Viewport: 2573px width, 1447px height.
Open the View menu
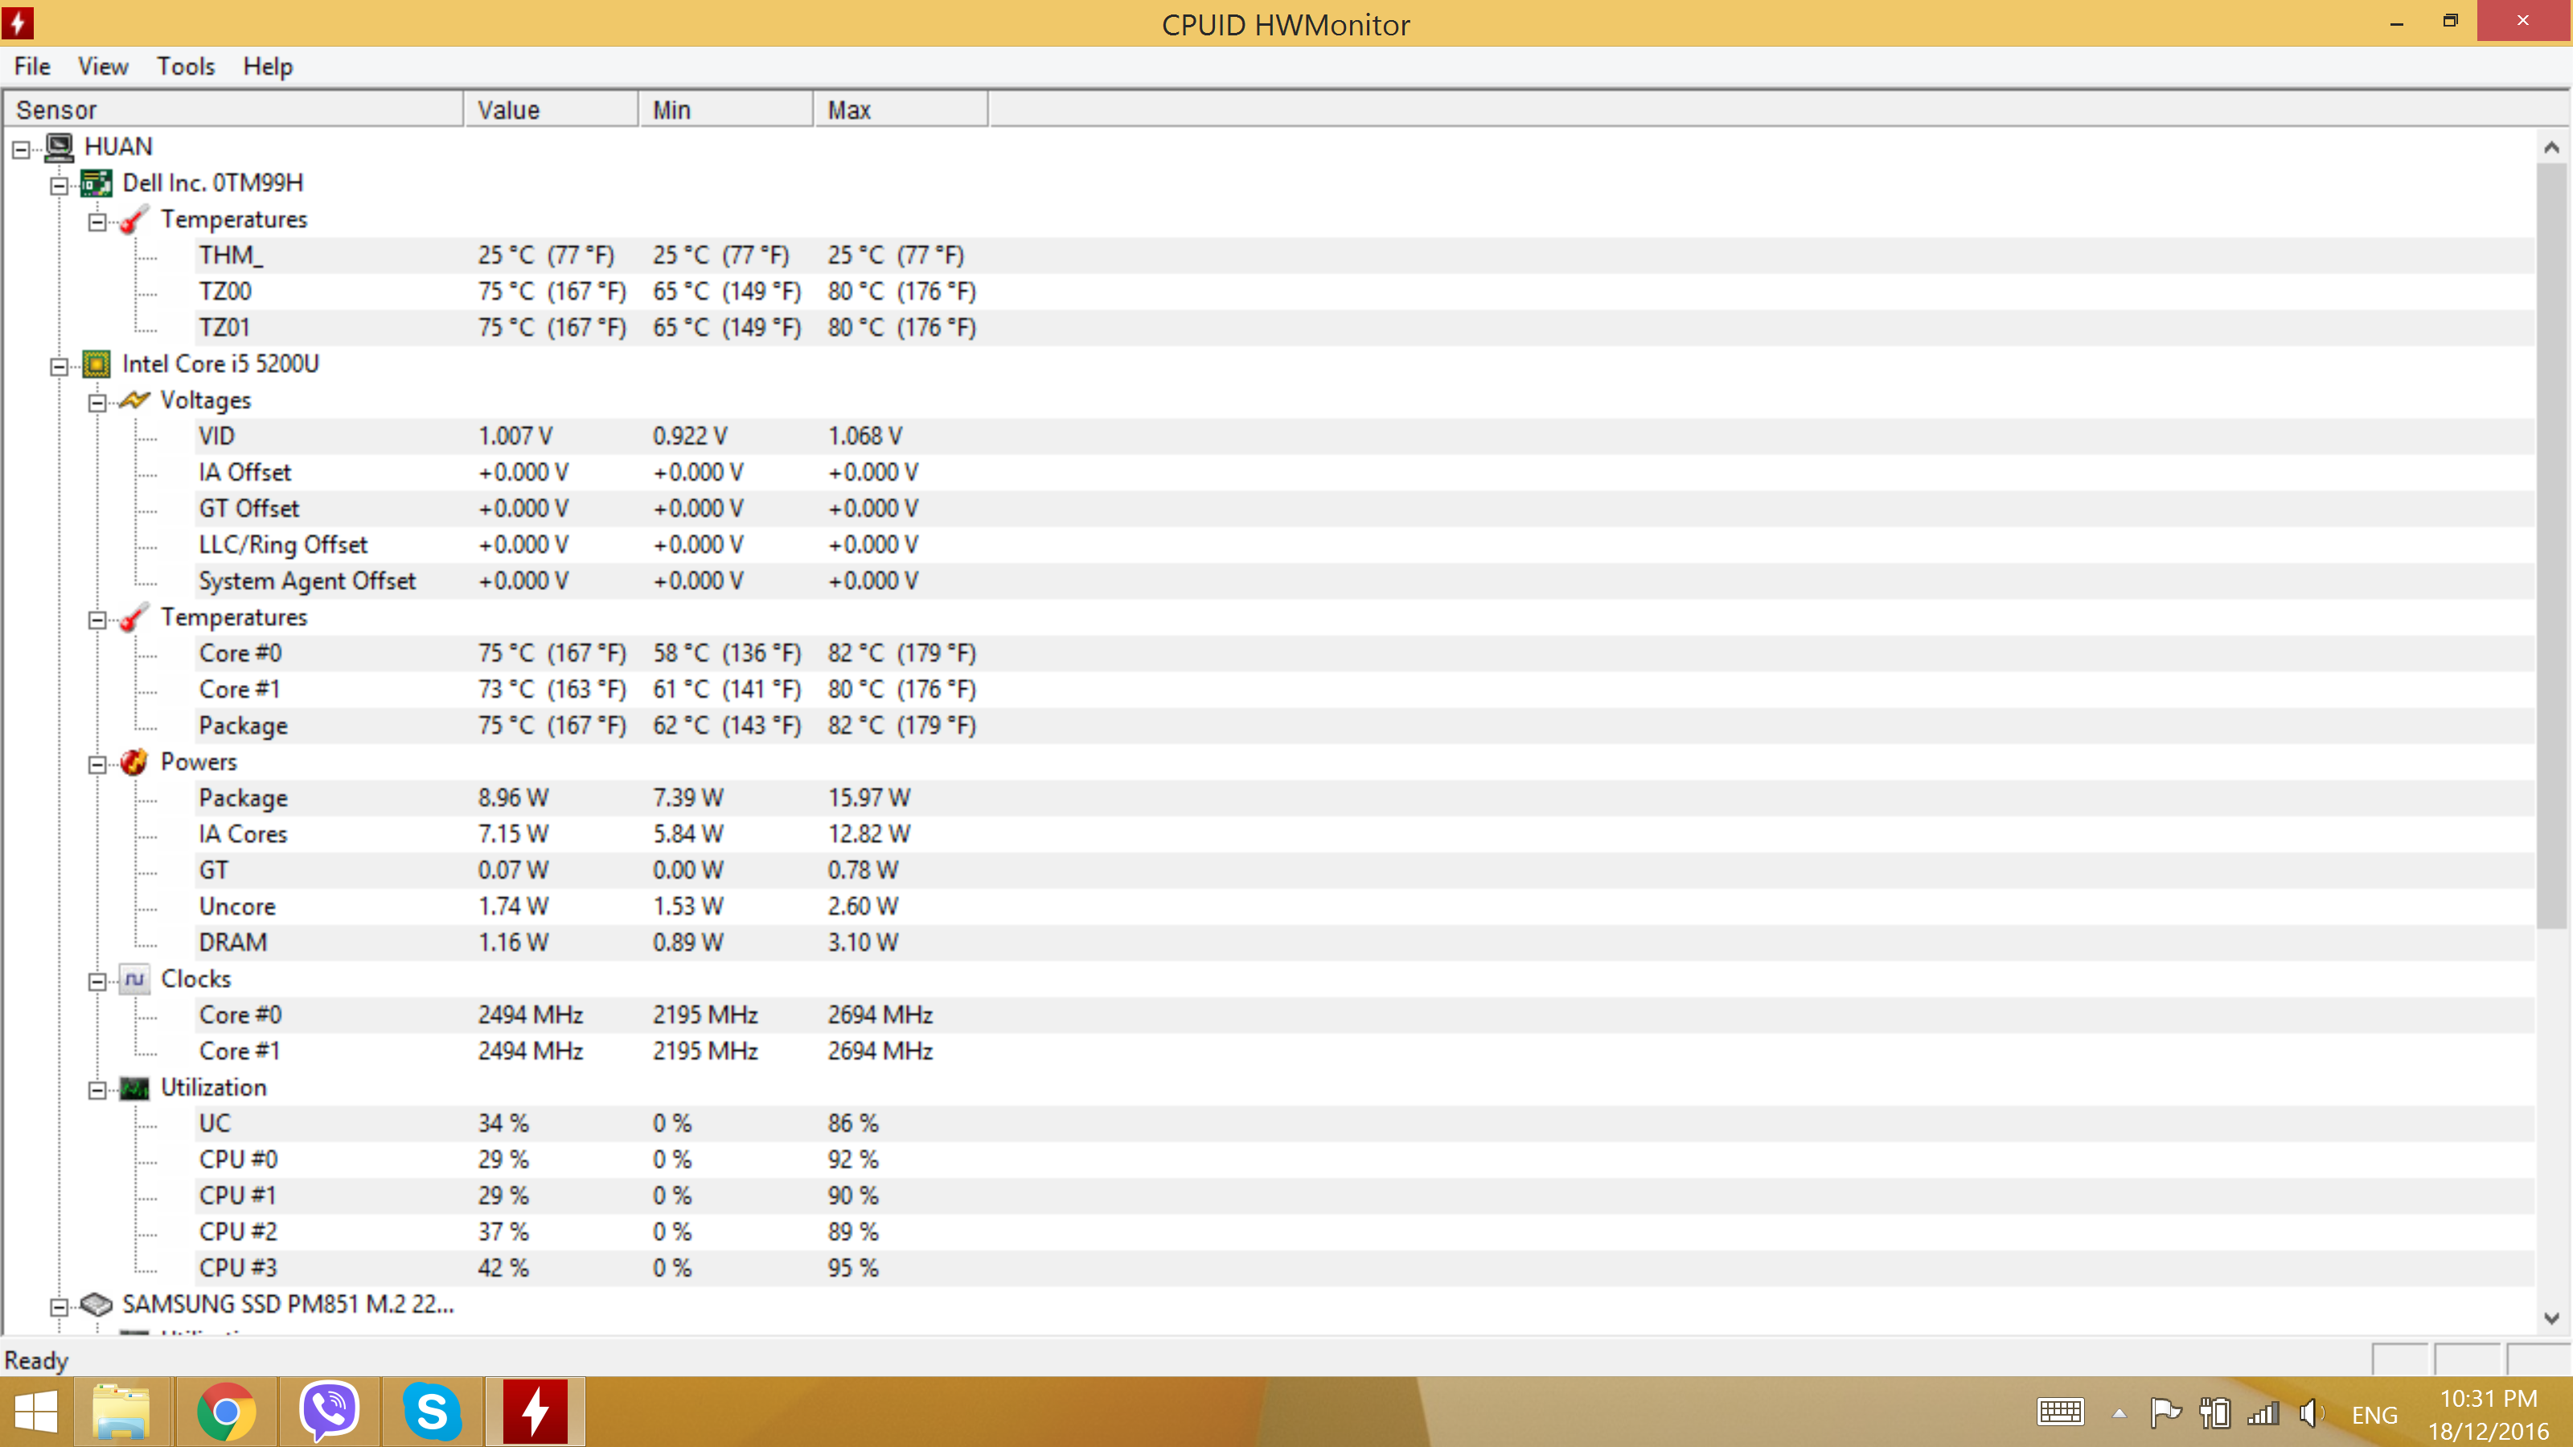point(103,67)
